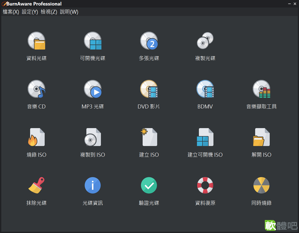Click the 抹除光碟 text label
The image size is (299, 233).
tap(37, 203)
